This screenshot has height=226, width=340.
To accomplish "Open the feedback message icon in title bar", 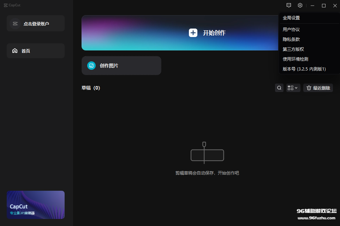I will coord(289,5).
